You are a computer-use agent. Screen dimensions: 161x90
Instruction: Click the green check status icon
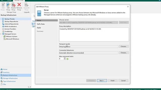[67, 59]
